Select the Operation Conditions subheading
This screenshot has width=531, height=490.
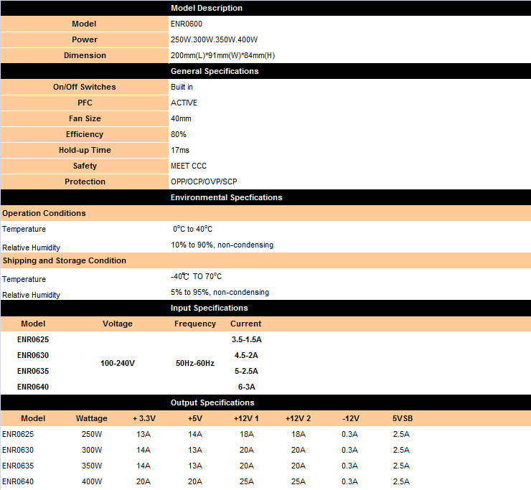coord(44,213)
